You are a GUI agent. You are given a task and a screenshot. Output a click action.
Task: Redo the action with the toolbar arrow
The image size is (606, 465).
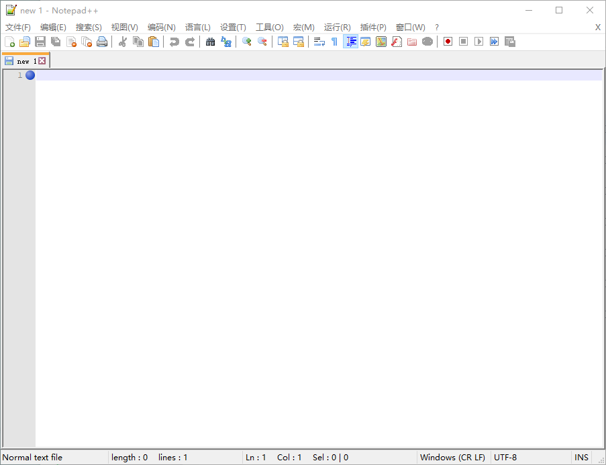pos(190,42)
